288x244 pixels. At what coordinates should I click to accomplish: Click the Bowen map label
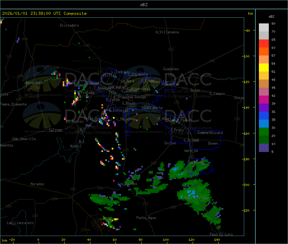[213, 143]
